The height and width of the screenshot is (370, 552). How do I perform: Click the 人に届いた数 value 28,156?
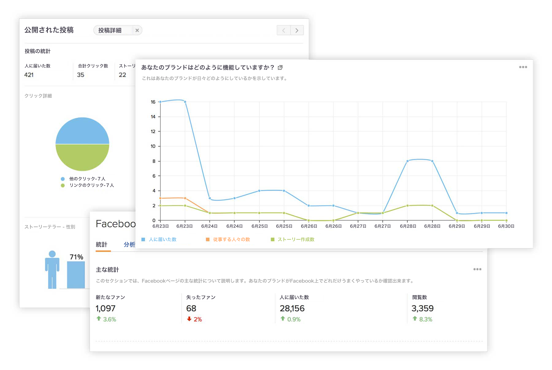click(x=292, y=308)
